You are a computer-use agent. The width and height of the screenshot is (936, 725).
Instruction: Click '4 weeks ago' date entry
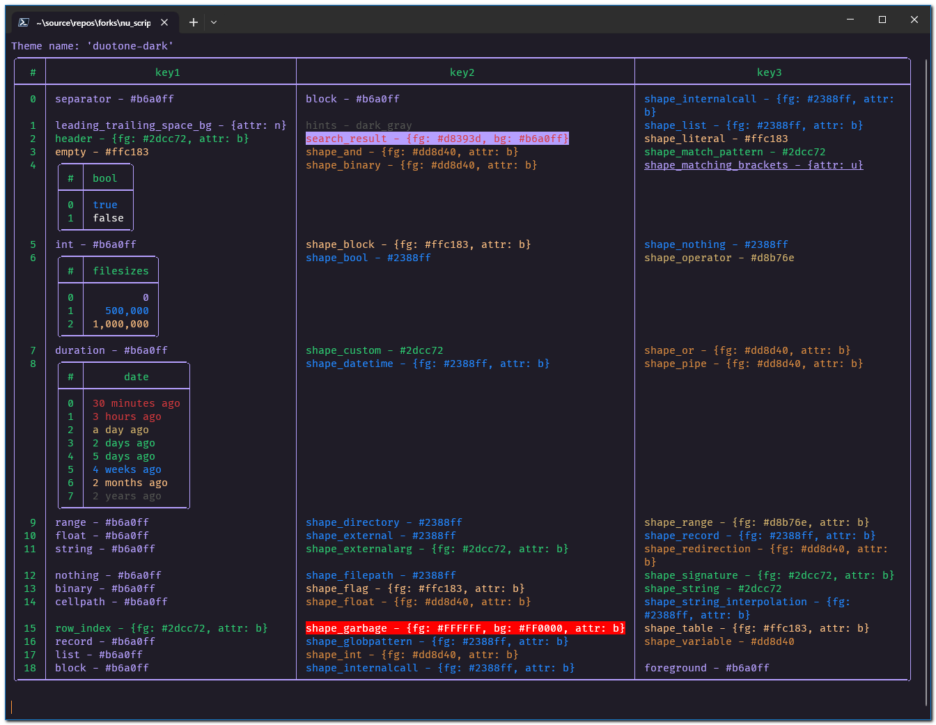[127, 469]
